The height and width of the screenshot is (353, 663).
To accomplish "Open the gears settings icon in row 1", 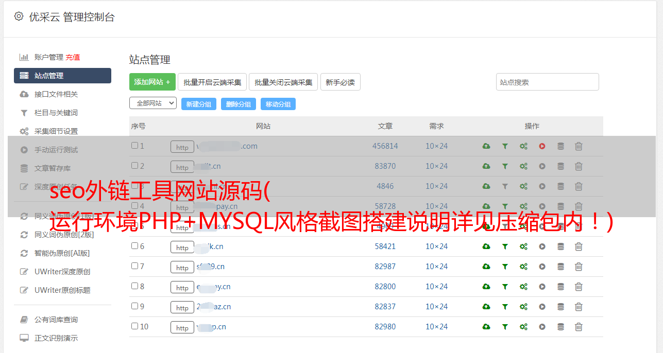I will tap(523, 146).
